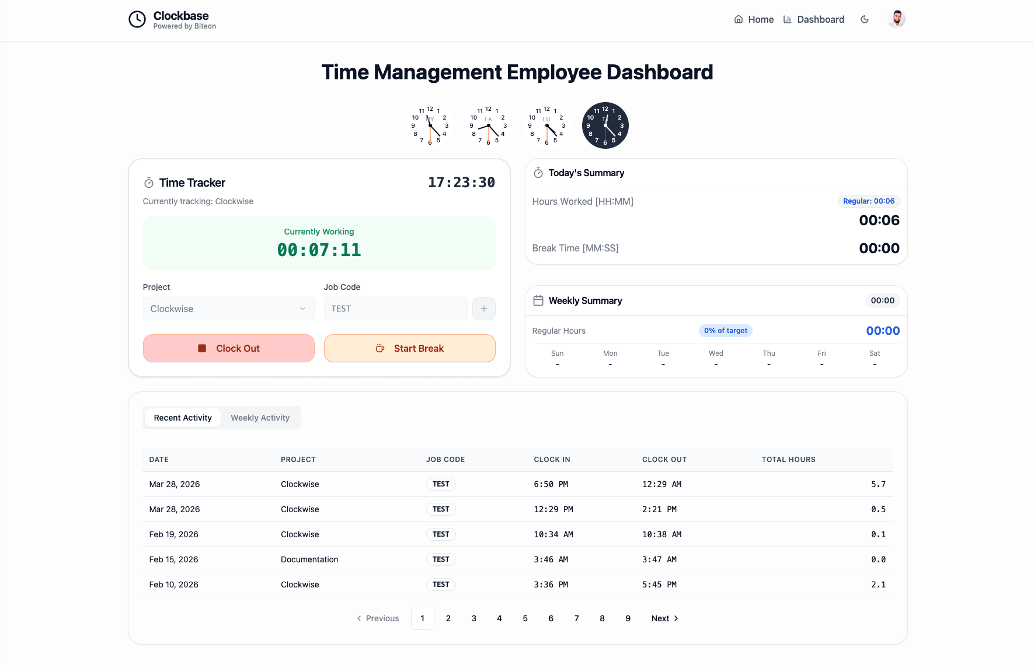Click the LU timezone clock
The image size is (1034, 665).
click(547, 125)
